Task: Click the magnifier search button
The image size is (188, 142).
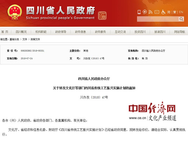Action: 181,19
